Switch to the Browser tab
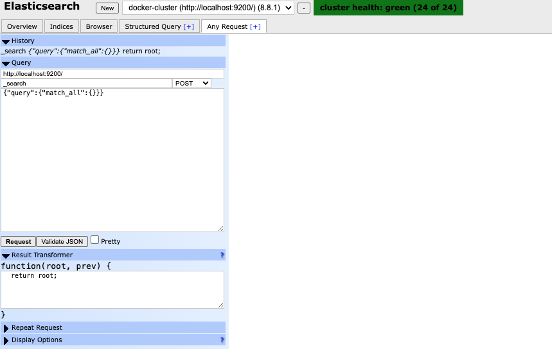Image resolution: width=552 pixels, height=364 pixels. (99, 26)
